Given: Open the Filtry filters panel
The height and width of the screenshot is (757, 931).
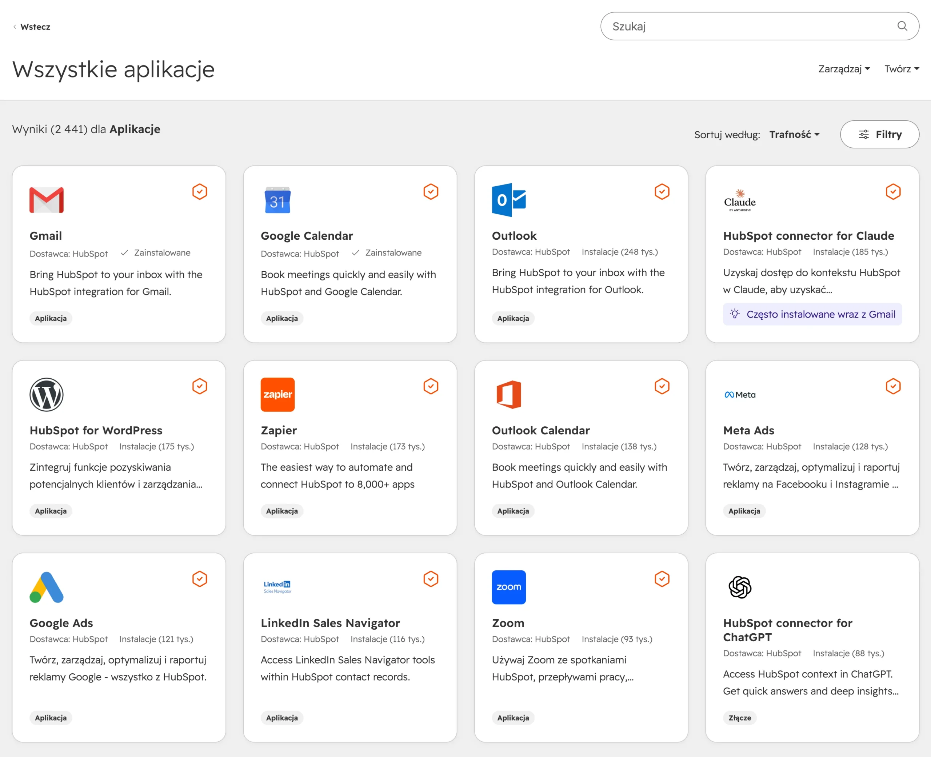Looking at the screenshot, I should pos(880,134).
